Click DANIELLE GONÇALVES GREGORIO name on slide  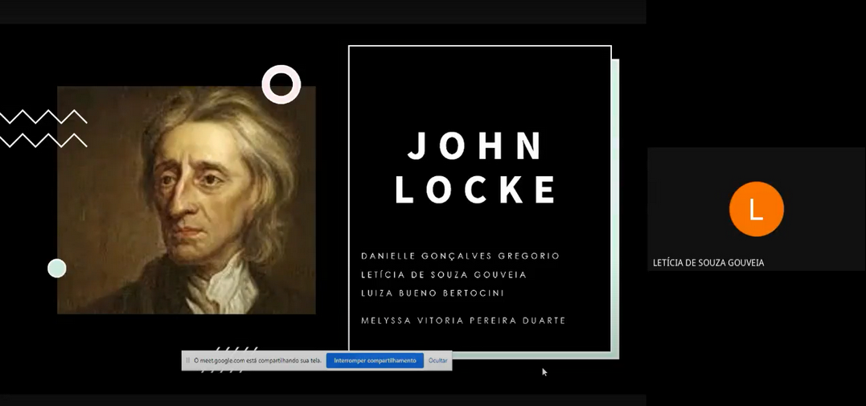[460, 256]
